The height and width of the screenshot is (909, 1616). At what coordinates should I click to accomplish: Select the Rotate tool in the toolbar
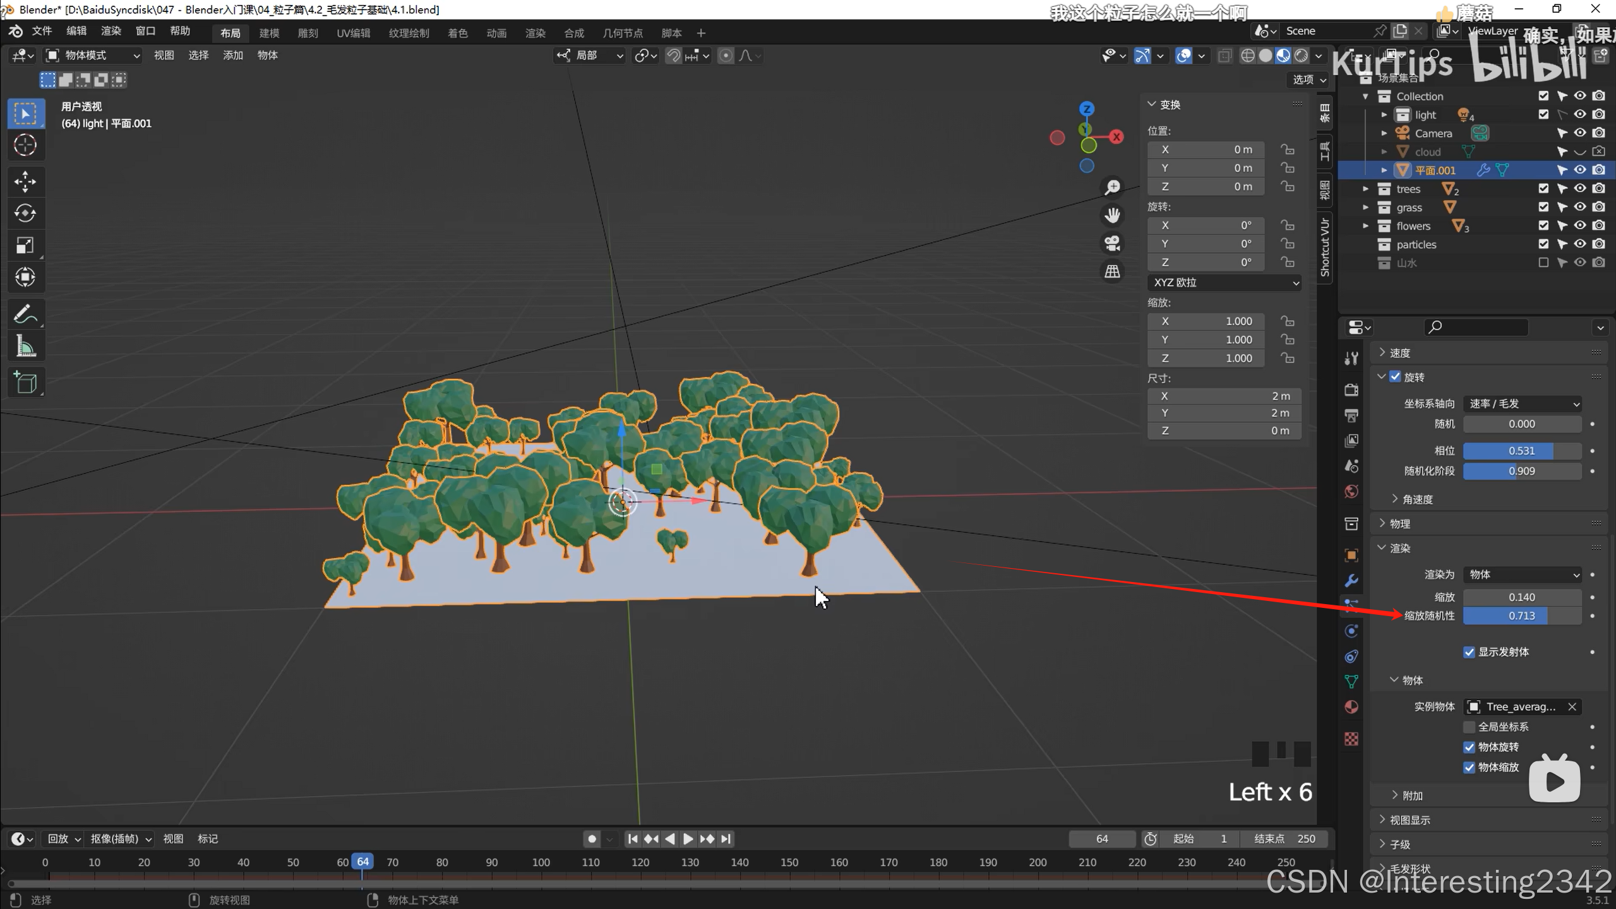coord(25,213)
